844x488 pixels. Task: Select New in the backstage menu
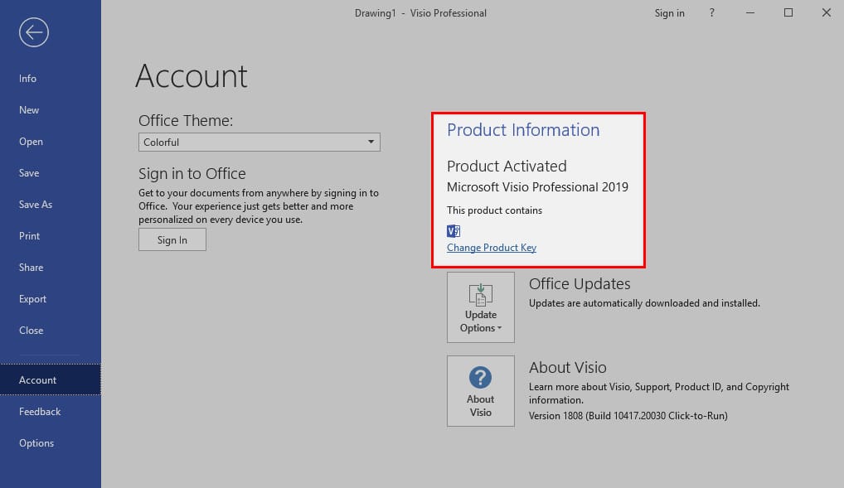point(29,110)
